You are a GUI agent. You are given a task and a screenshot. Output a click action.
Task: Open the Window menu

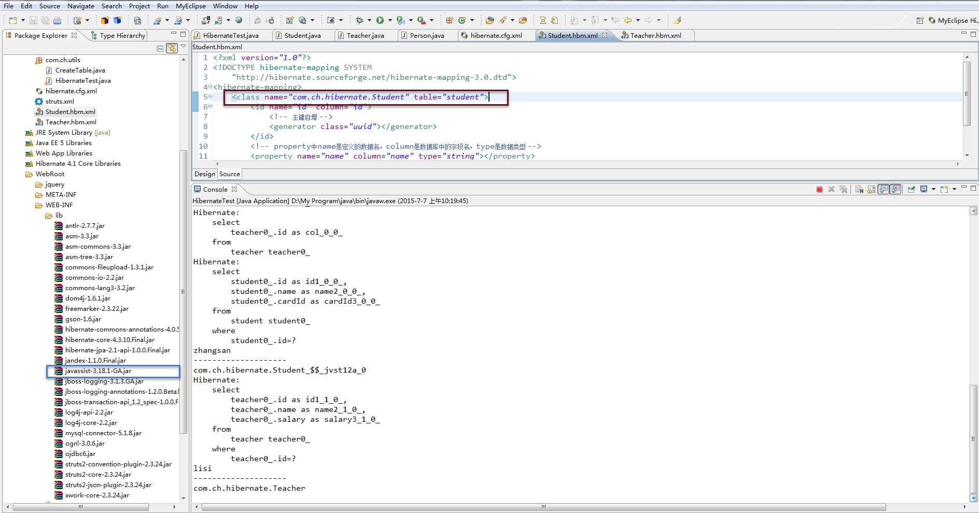point(225,6)
